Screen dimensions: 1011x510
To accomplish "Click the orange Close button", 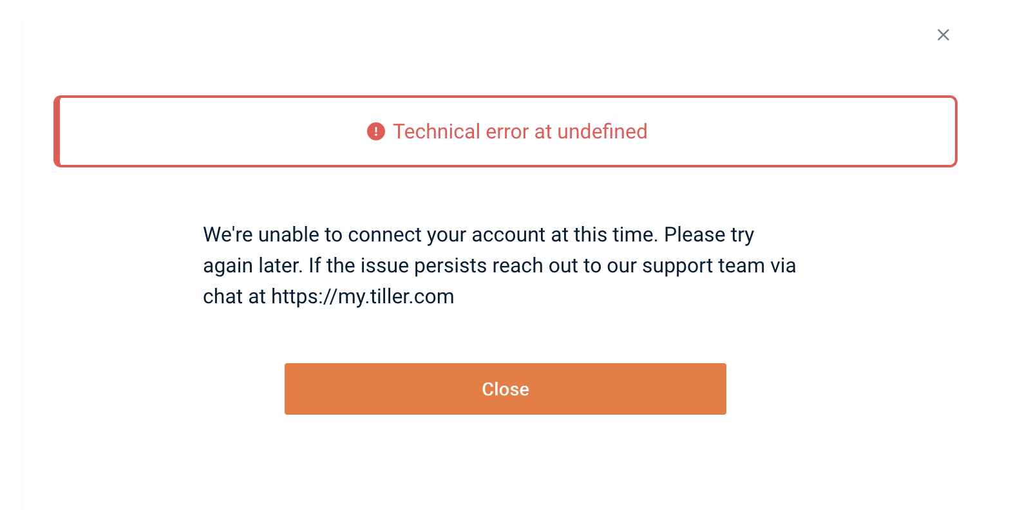I will pos(505,389).
